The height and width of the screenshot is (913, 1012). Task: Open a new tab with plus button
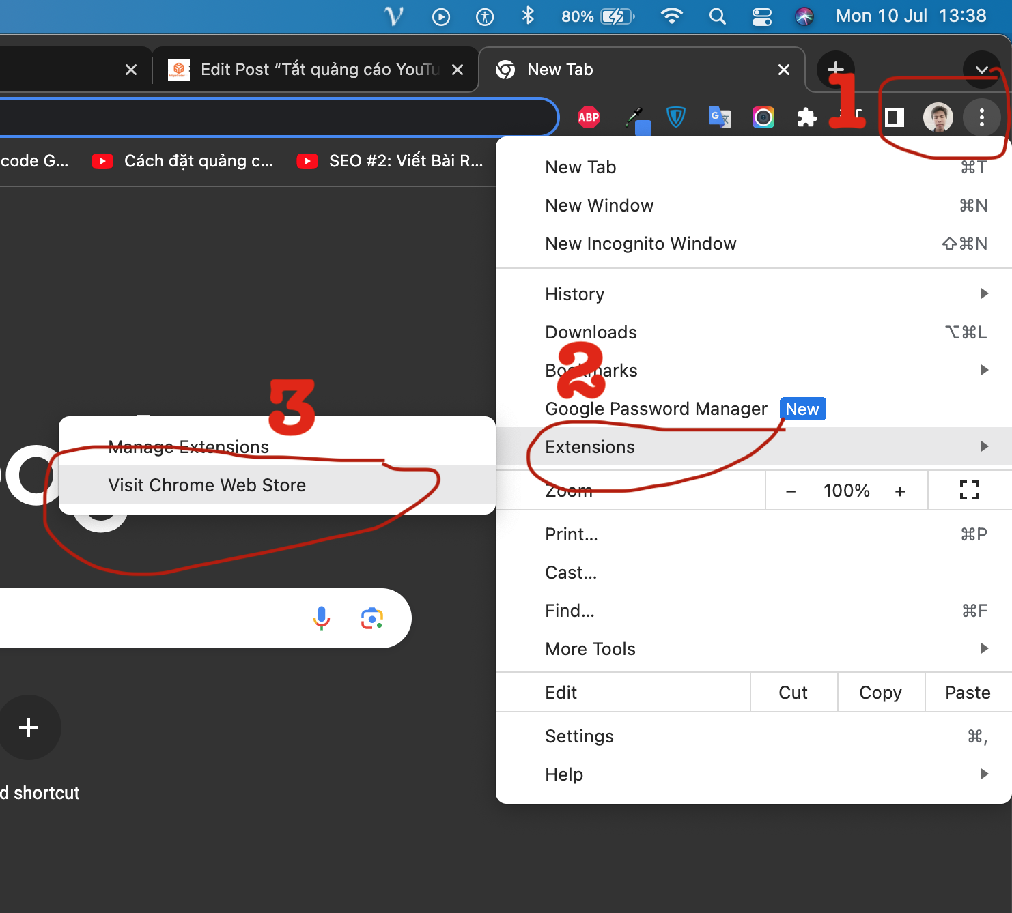tap(835, 69)
